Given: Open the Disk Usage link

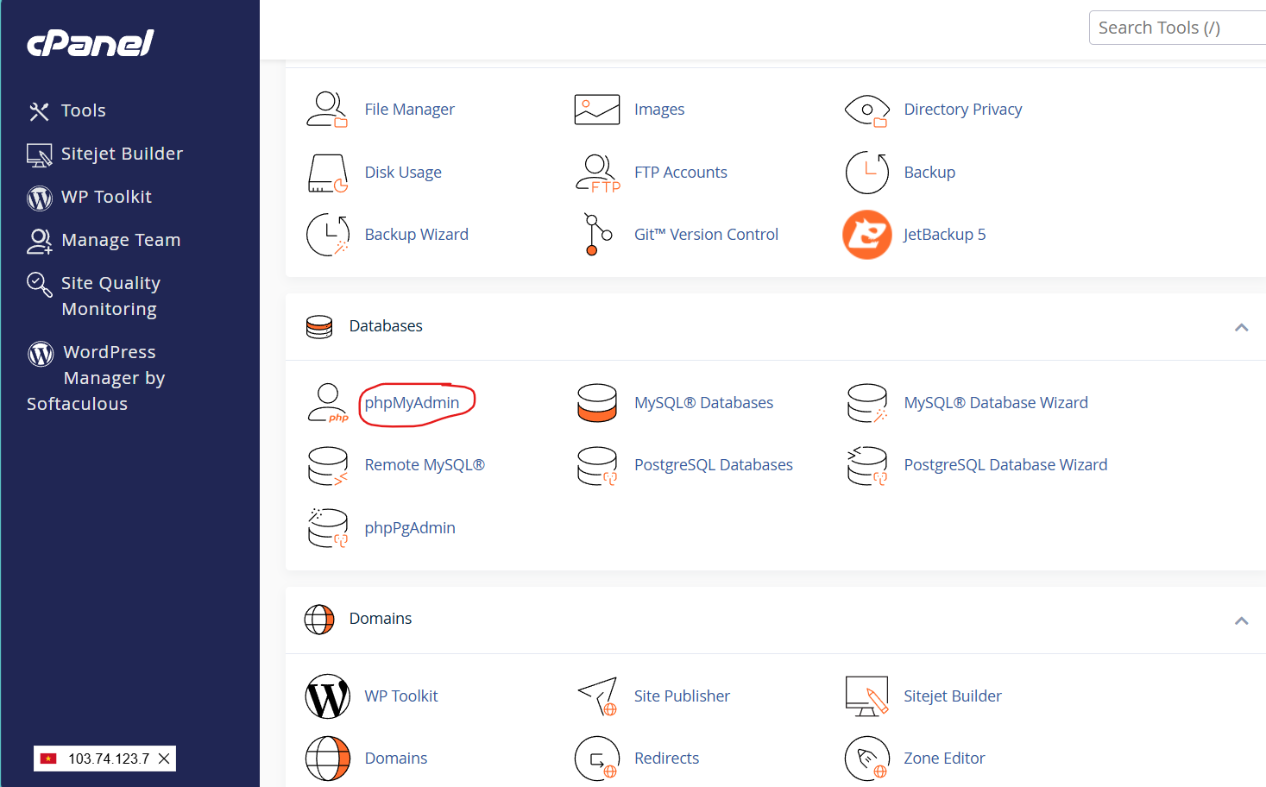Looking at the screenshot, I should click(403, 173).
